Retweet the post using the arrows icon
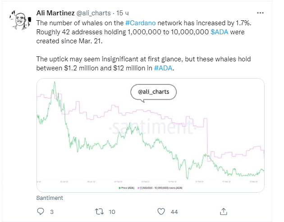Screen dimensions: 284x222 (x=100, y=211)
